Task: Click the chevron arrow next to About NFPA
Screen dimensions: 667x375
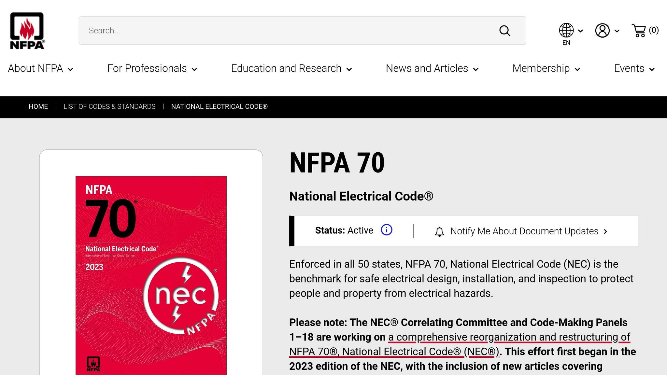Action: [x=70, y=69]
